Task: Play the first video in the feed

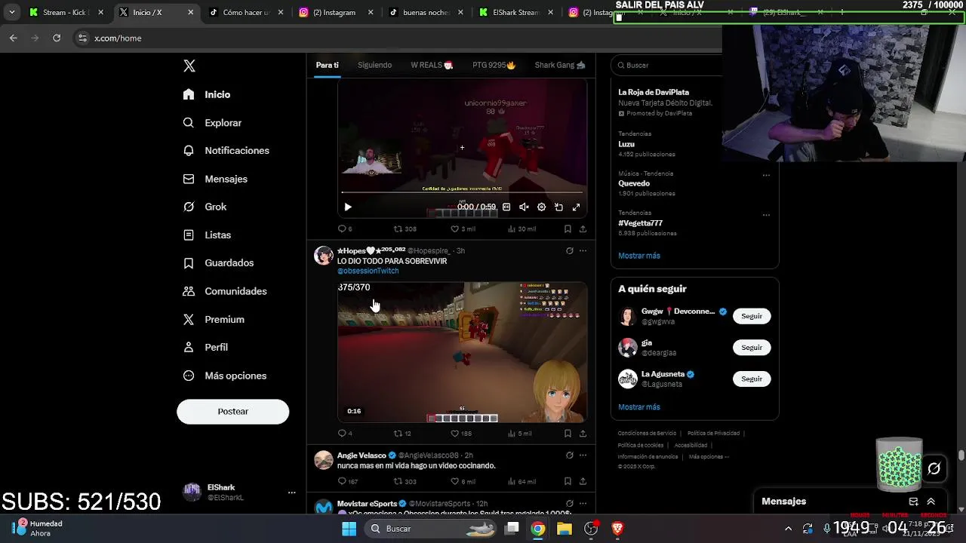Action: (x=348, y=207)
